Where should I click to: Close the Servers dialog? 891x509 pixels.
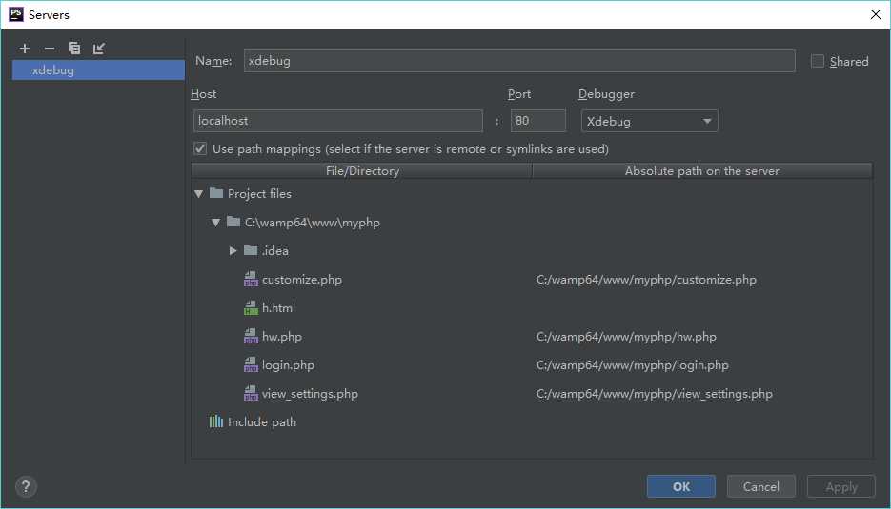pyautogui.click(x=876, y=14)
